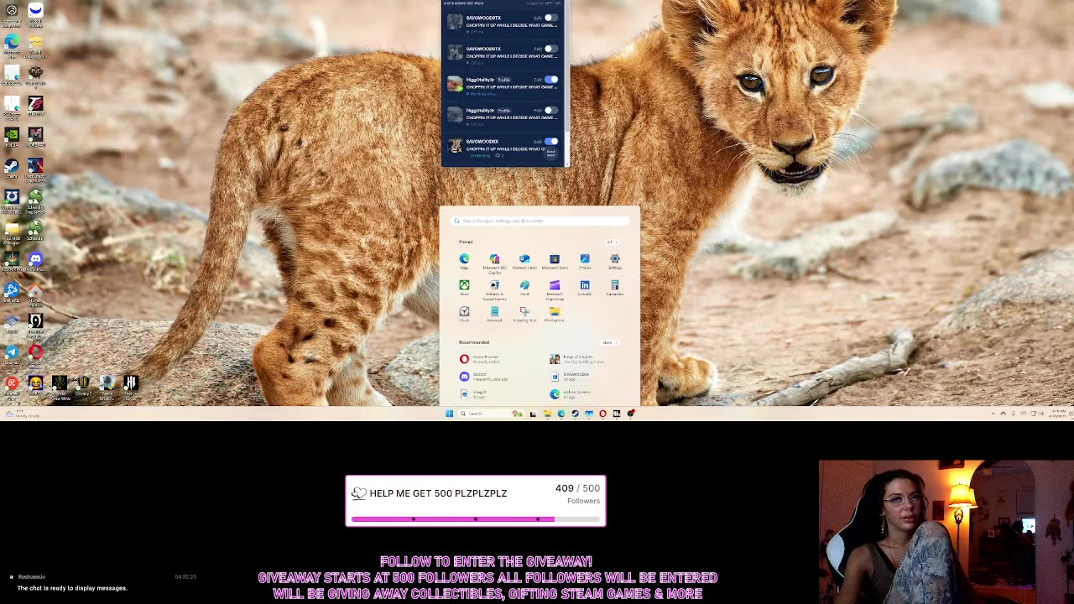Open Microsoft Store pinned app
This screenshot has height=604, width=1074.
click(x=555, y=261)
